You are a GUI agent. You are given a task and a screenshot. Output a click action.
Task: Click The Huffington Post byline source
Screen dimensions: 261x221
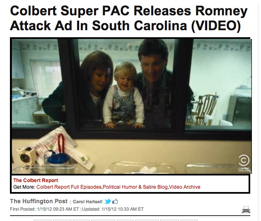(39, 201)
